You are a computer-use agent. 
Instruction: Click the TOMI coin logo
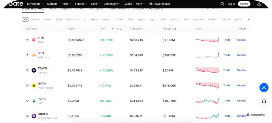34,40
